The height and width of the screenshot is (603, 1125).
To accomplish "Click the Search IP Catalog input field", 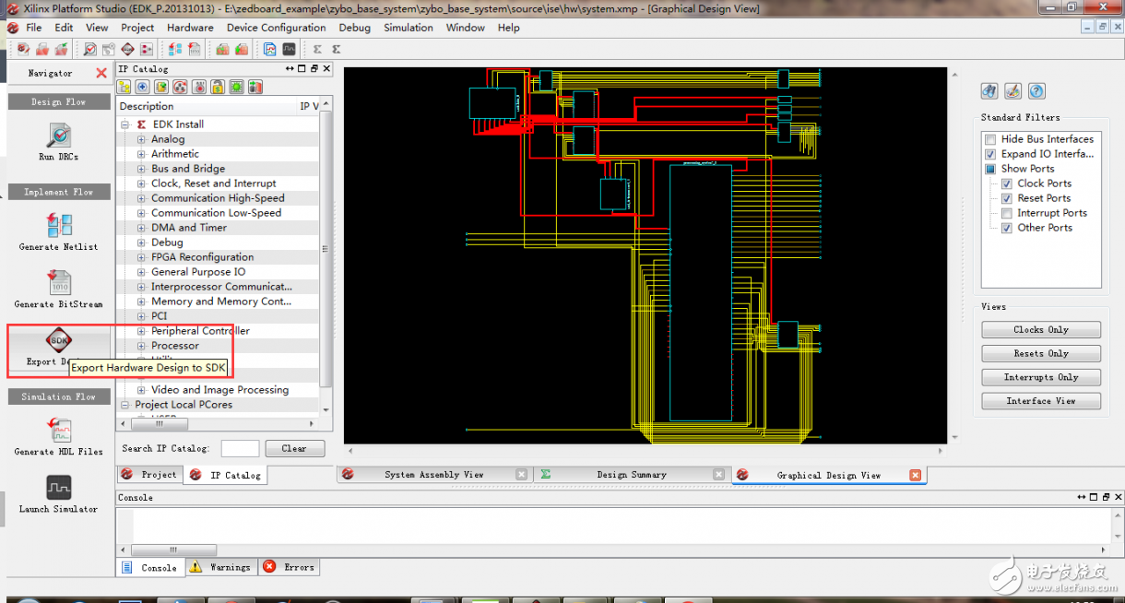I will 240,449.
